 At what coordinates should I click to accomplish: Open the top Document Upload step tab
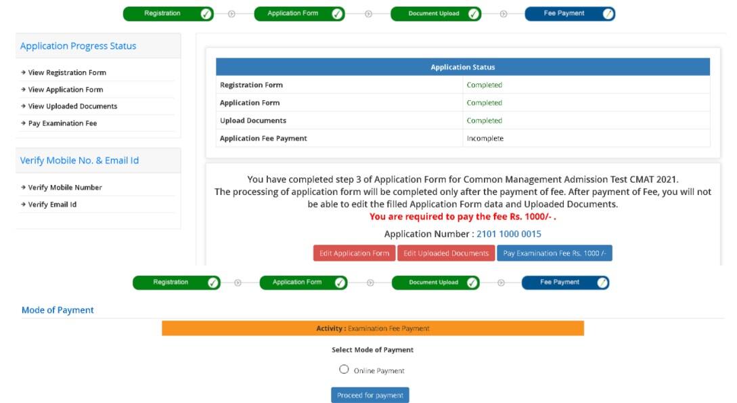pyautogui.click(x=436, y=14)
